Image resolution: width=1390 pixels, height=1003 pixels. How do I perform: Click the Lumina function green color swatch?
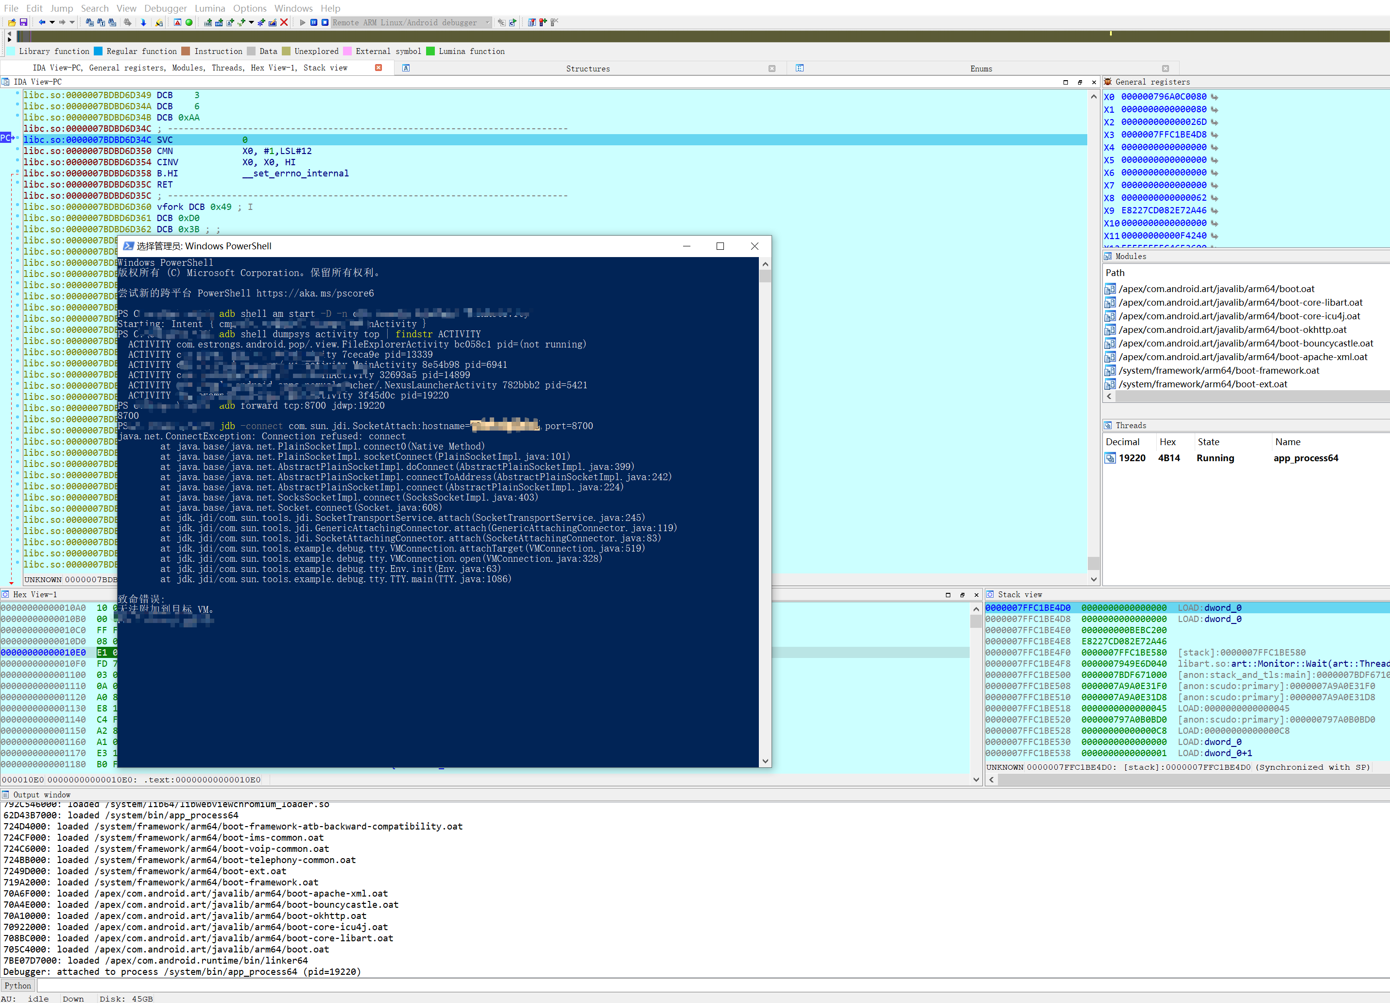tap(430, 52)
